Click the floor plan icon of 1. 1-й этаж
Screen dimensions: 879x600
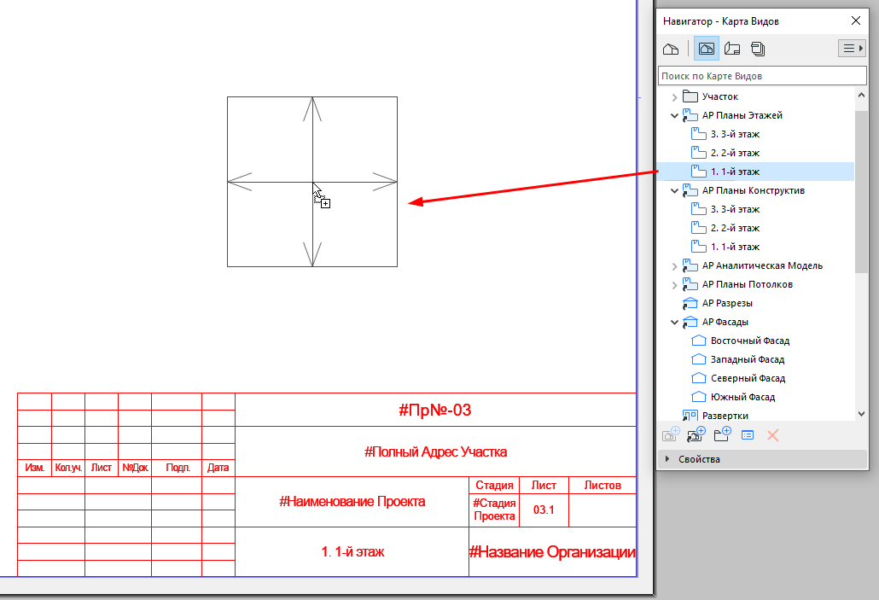(698, 171)
